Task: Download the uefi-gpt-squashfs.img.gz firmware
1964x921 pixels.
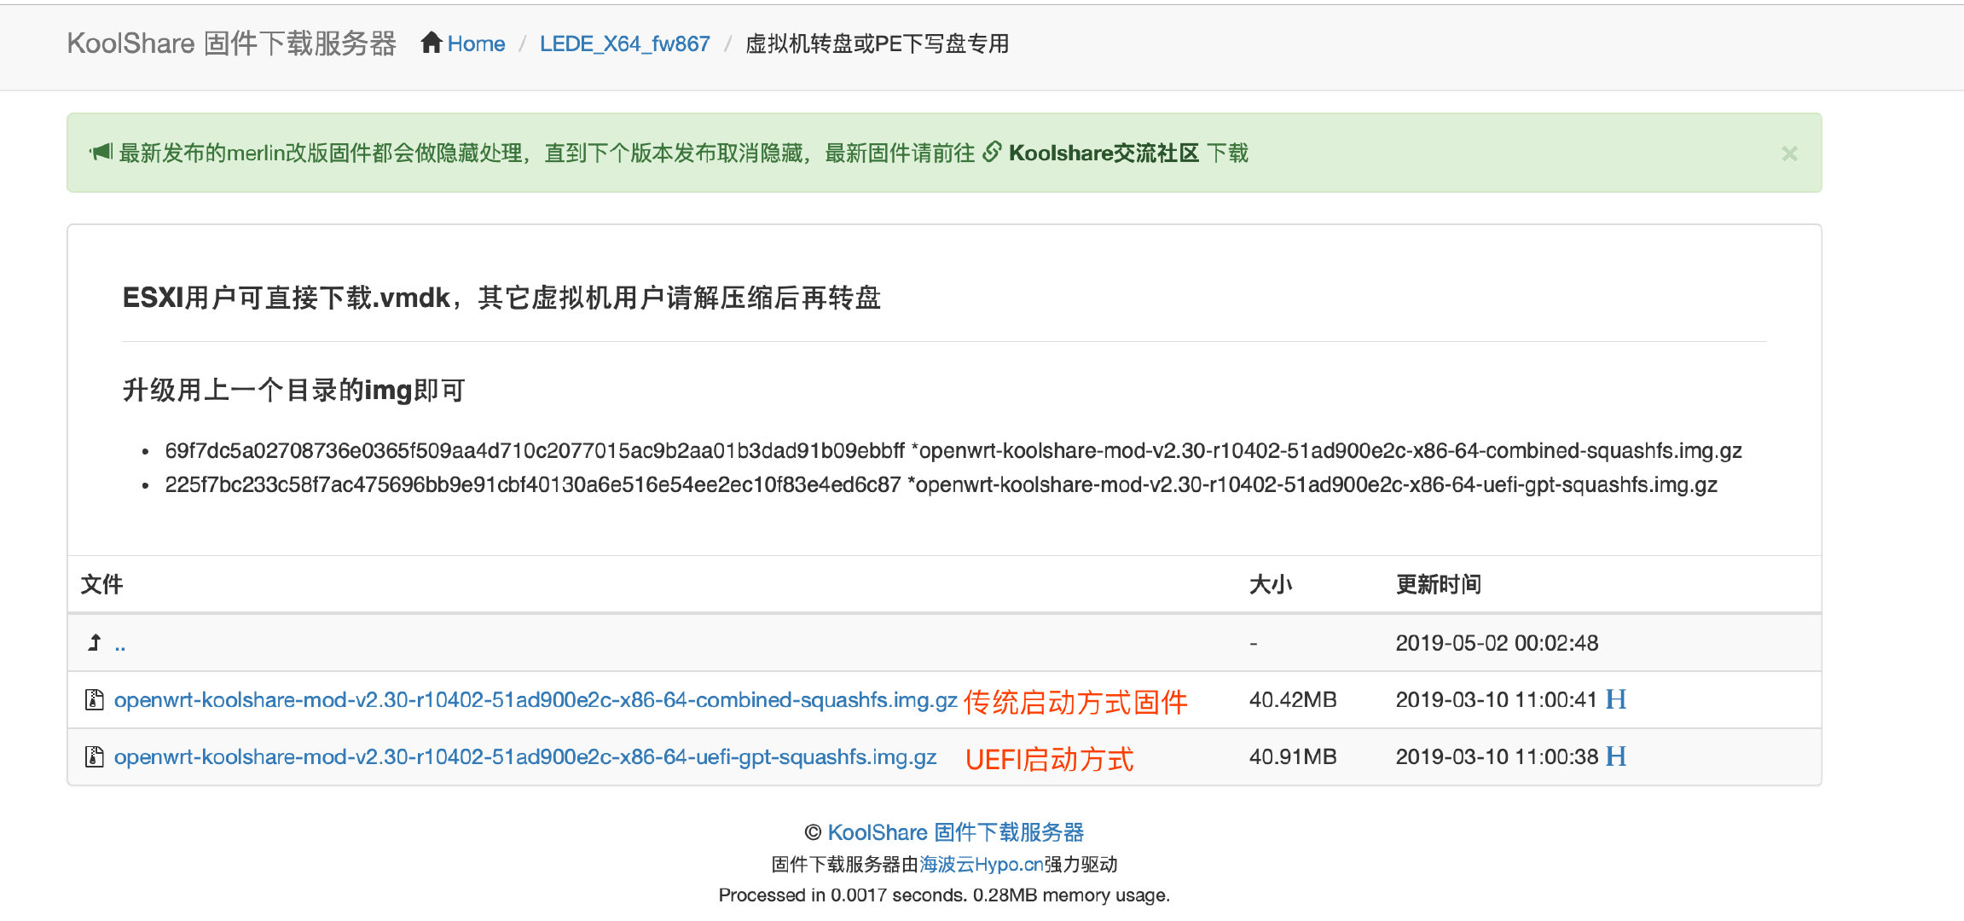Action: click(524, 757)
